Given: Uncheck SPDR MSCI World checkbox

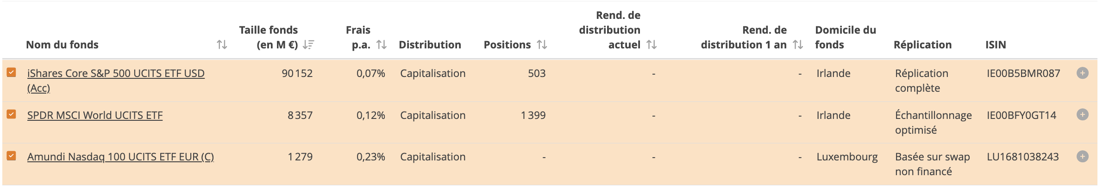Looking at the screenshot, I should tap(11, 114).
